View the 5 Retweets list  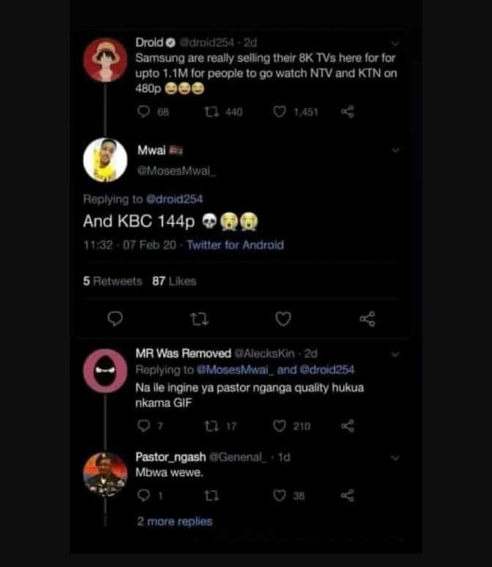[112, 281]
